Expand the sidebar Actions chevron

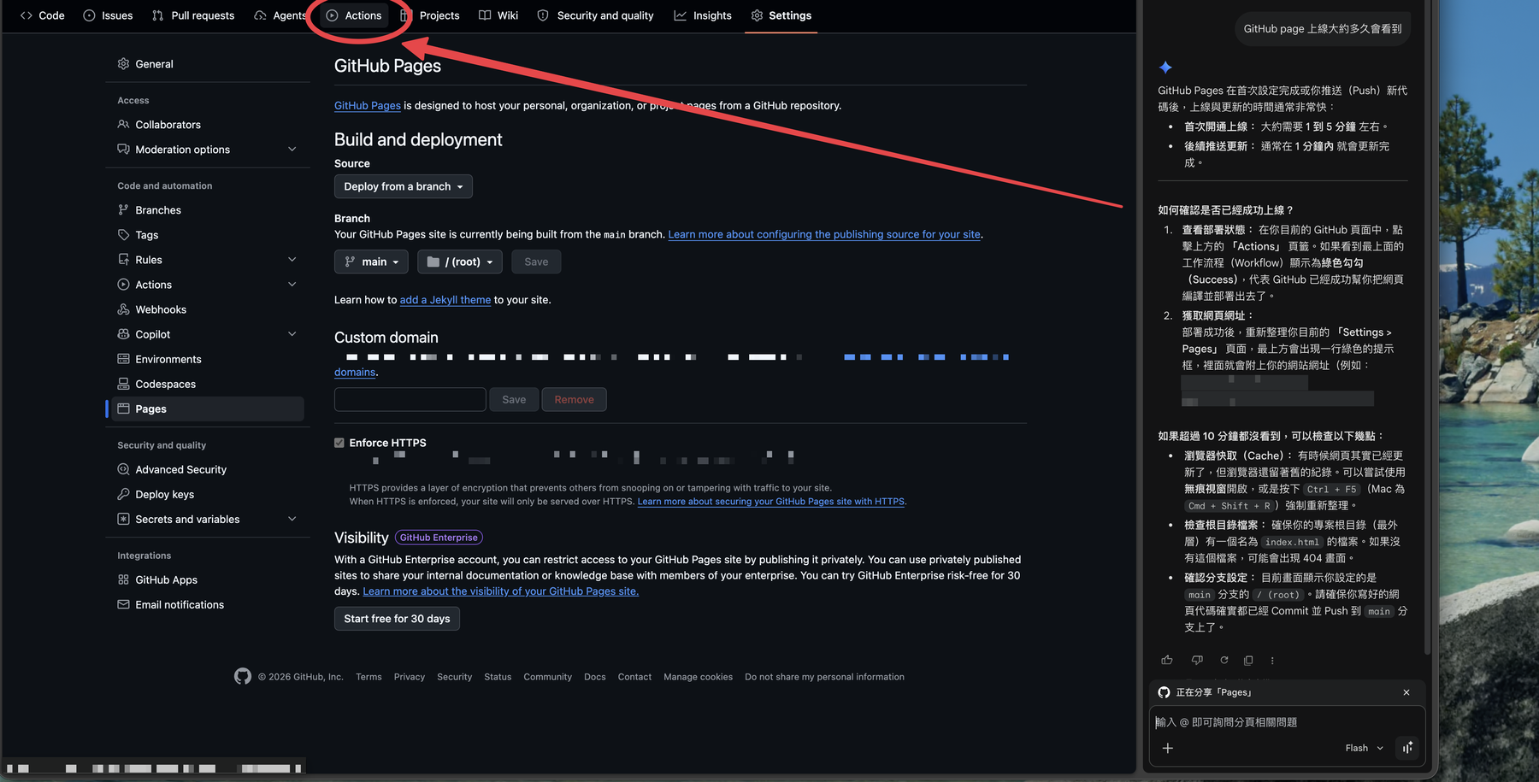pos(292,285)
